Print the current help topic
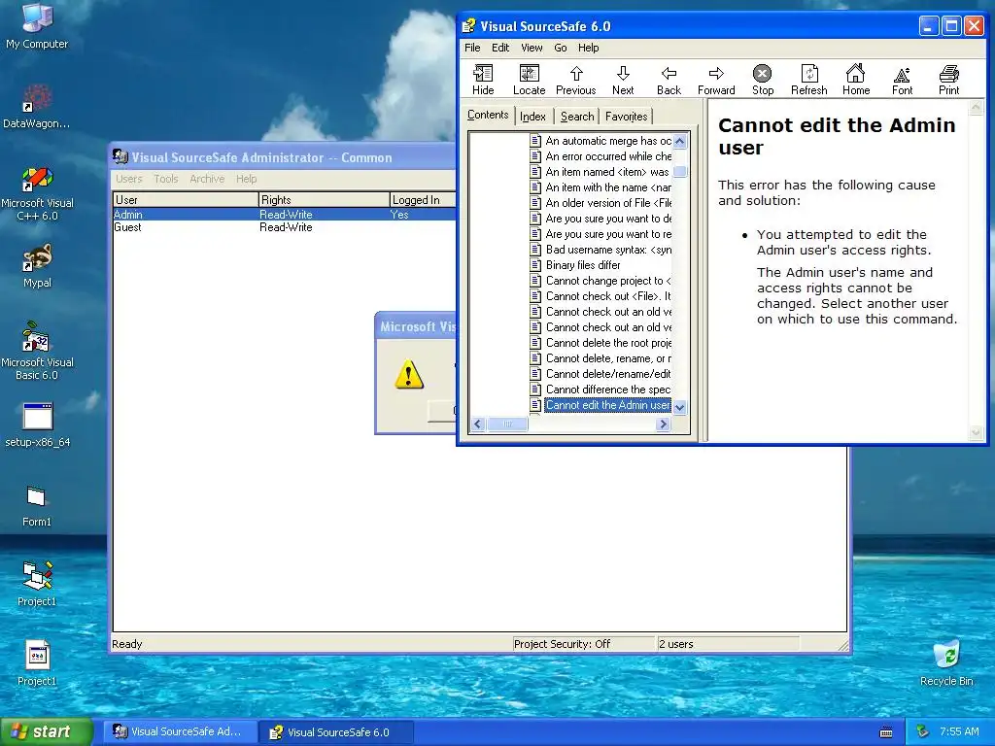This screenshot has width=995, height=746. point(948,80)
